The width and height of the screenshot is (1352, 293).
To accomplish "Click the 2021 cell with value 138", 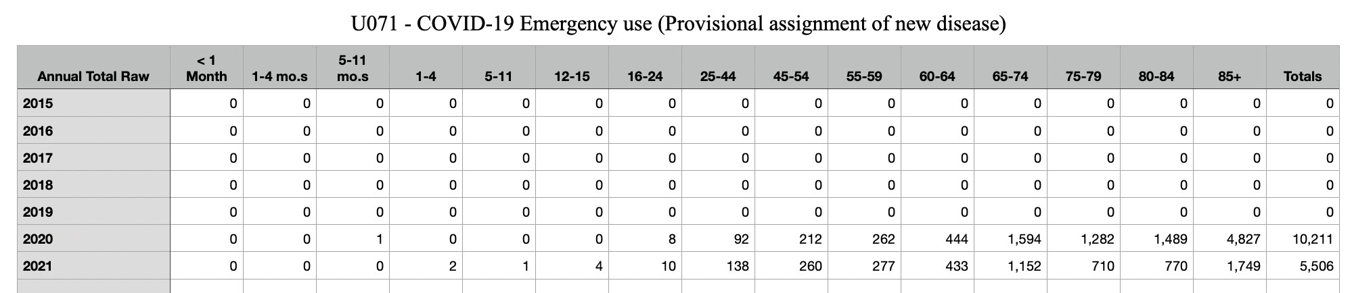I will pyautogui.click(x=718, y=266).
